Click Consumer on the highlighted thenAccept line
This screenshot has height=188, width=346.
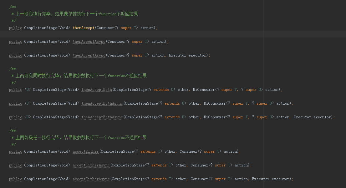click(105, 28)
